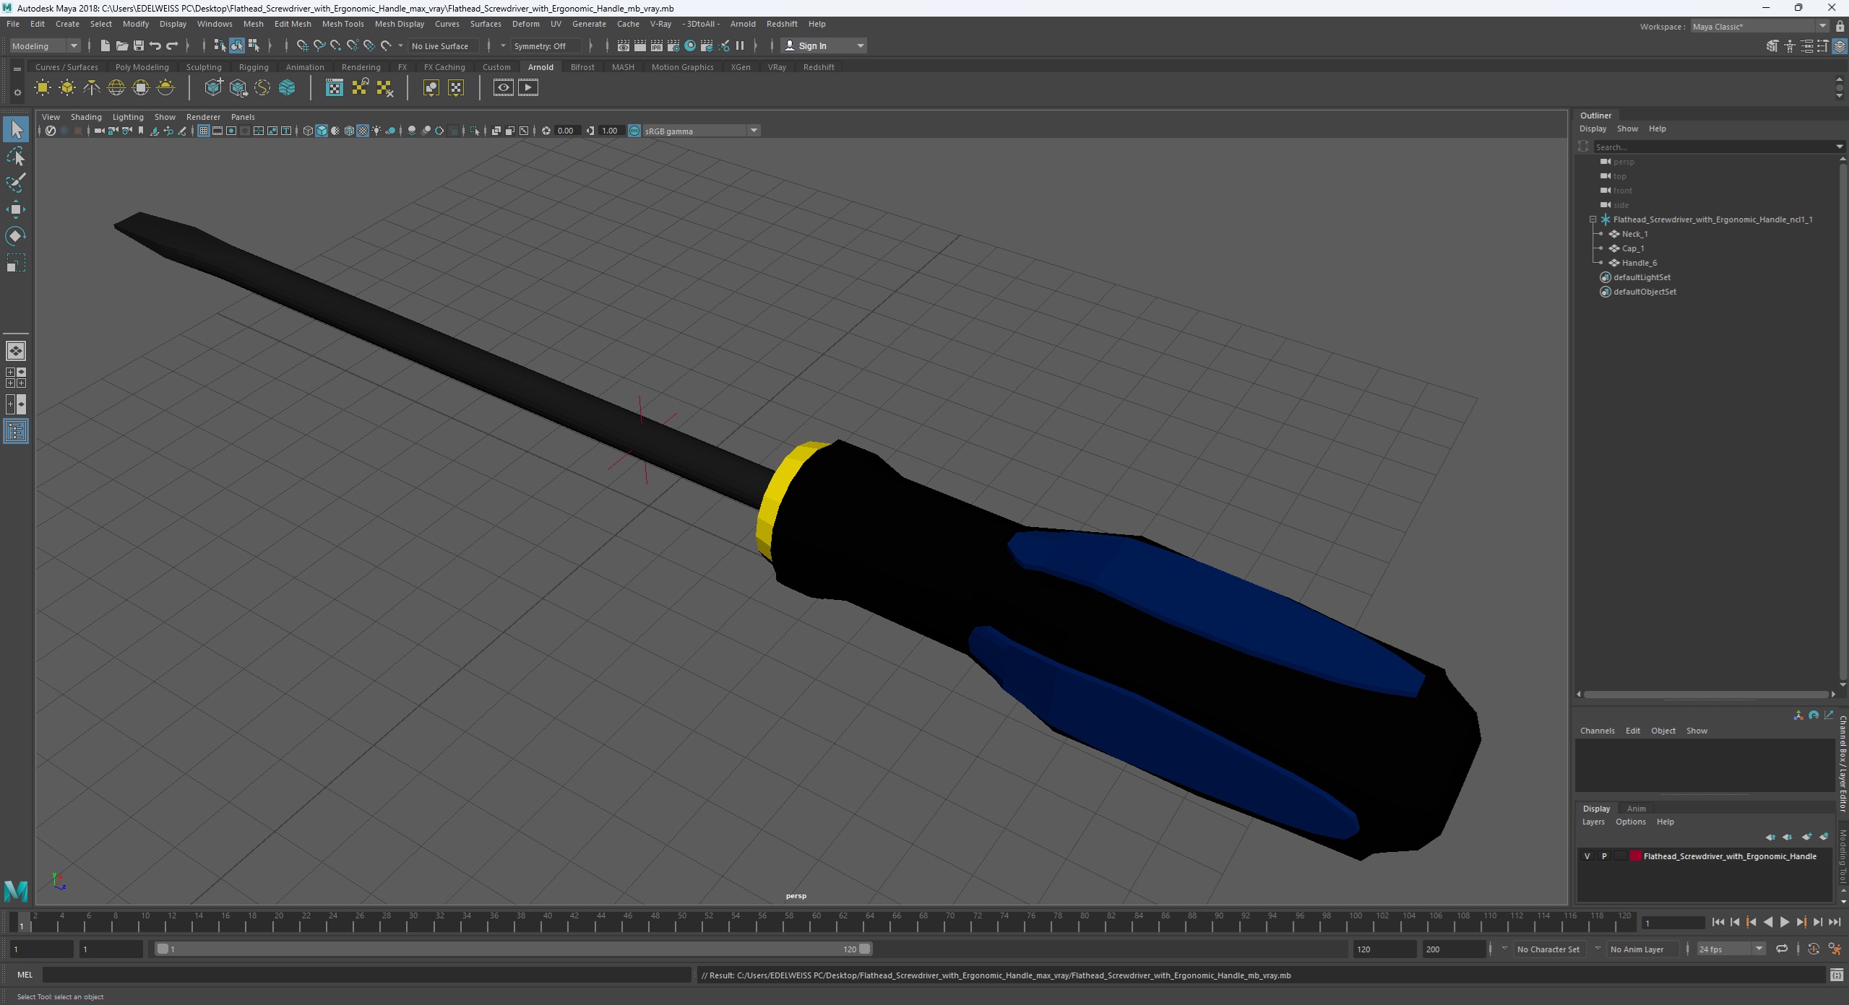Image resolution: width=1849 pixels, height=1005 pixels.
Task: Toggle color management ON button
Action: 634,131
